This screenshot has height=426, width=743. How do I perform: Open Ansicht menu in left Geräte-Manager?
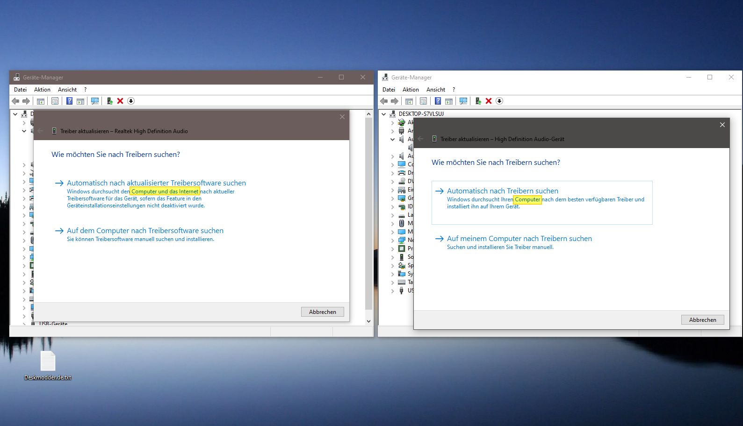pyautogui.click(x=67, y=90)
